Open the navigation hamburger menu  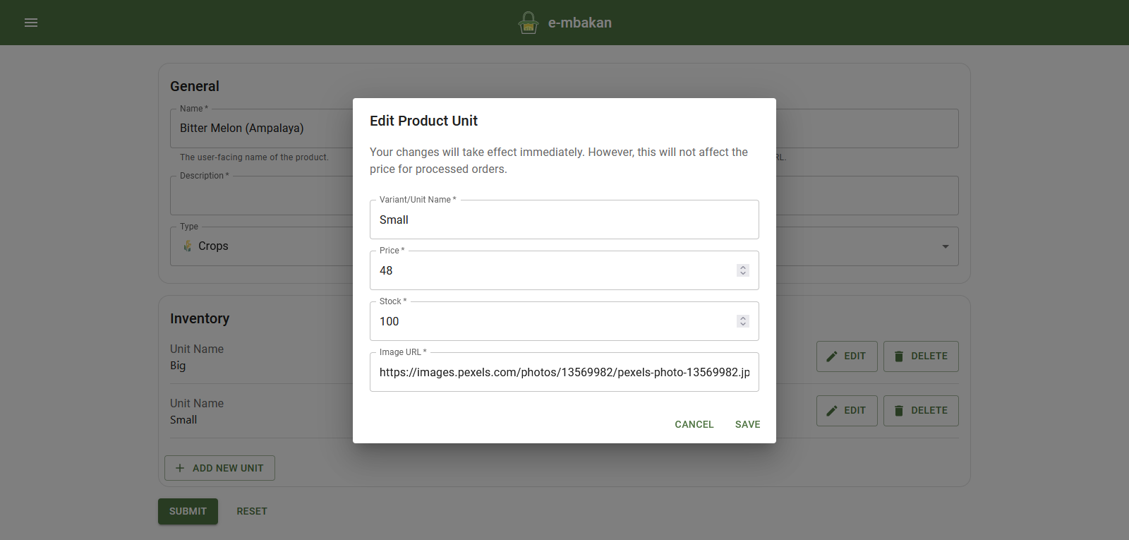[x=31, y=22]
